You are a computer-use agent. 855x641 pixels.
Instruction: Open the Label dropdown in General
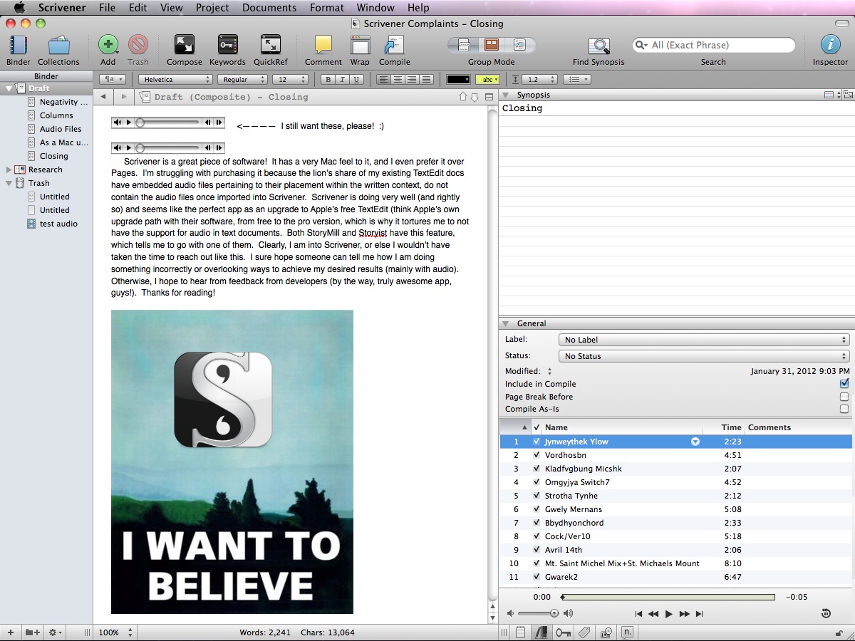[704, 340]
